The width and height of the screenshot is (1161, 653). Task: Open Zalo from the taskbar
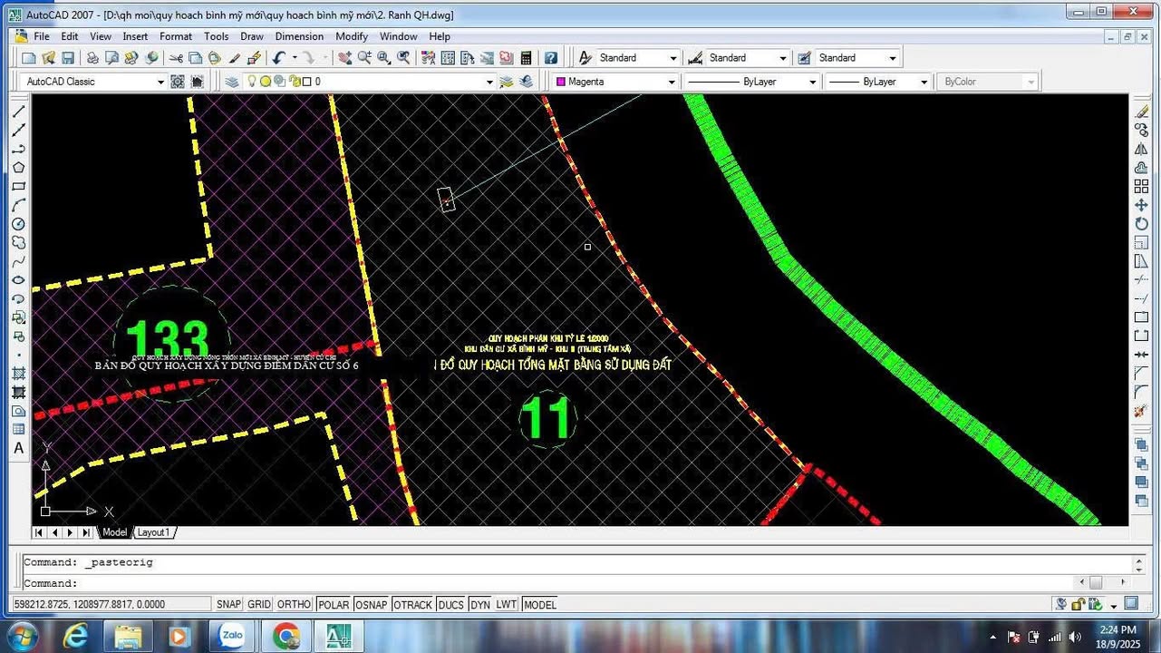click(x=232, y=637)
